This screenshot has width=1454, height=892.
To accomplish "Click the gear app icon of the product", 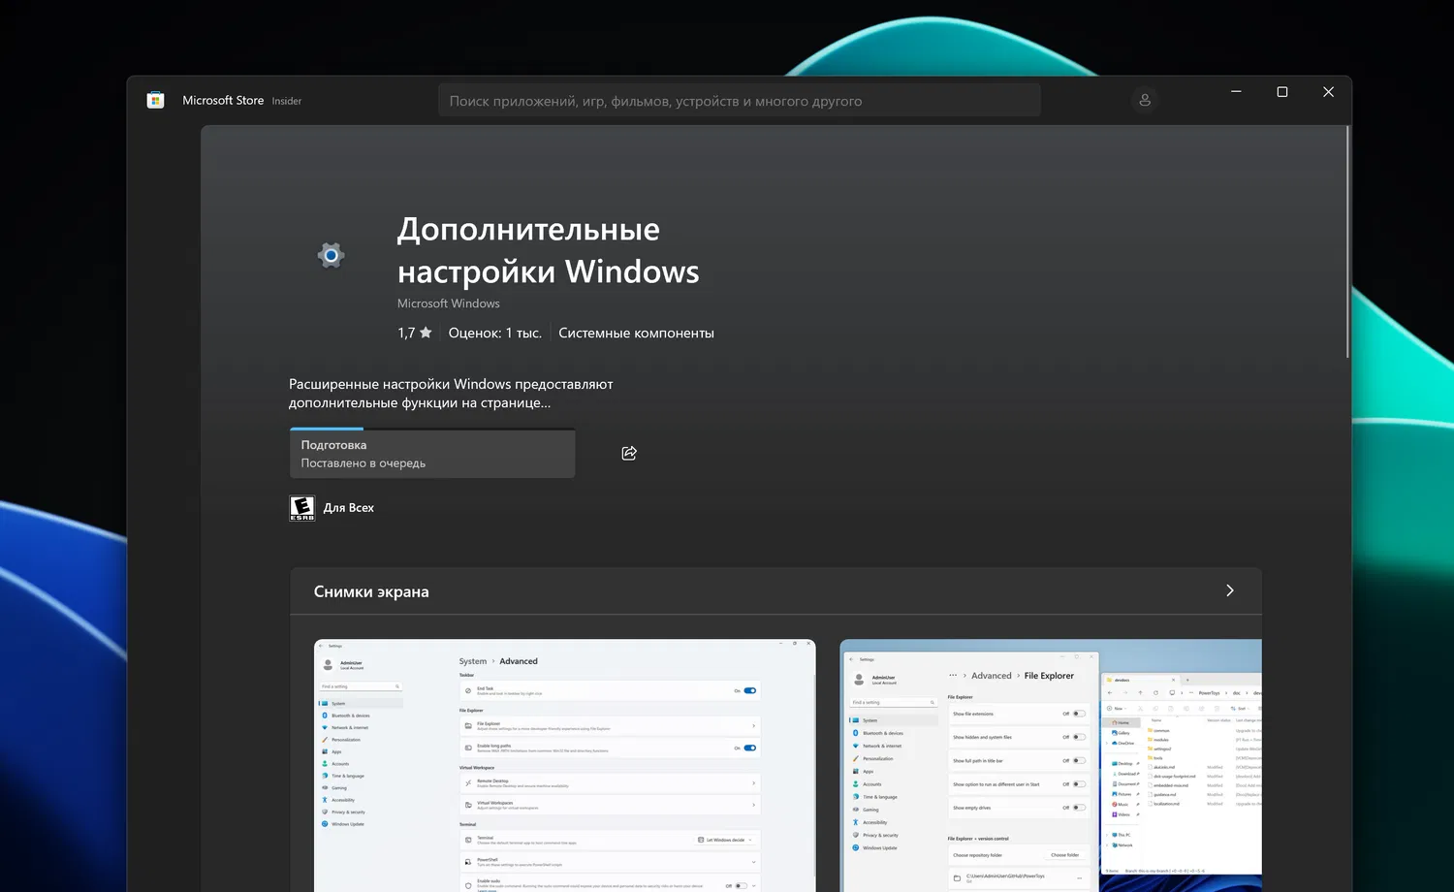I will coord(331,255).
